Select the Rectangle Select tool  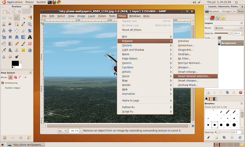pos(4,18)
